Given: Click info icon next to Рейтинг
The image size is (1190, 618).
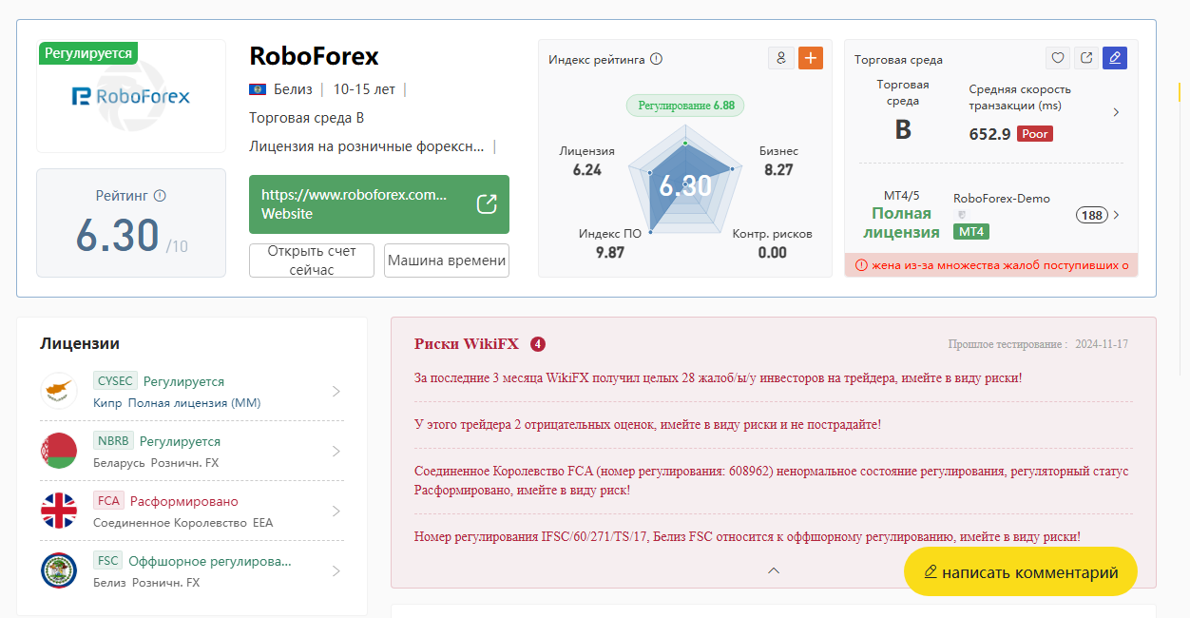Looking at the screenshot, I should pos(160,196).
